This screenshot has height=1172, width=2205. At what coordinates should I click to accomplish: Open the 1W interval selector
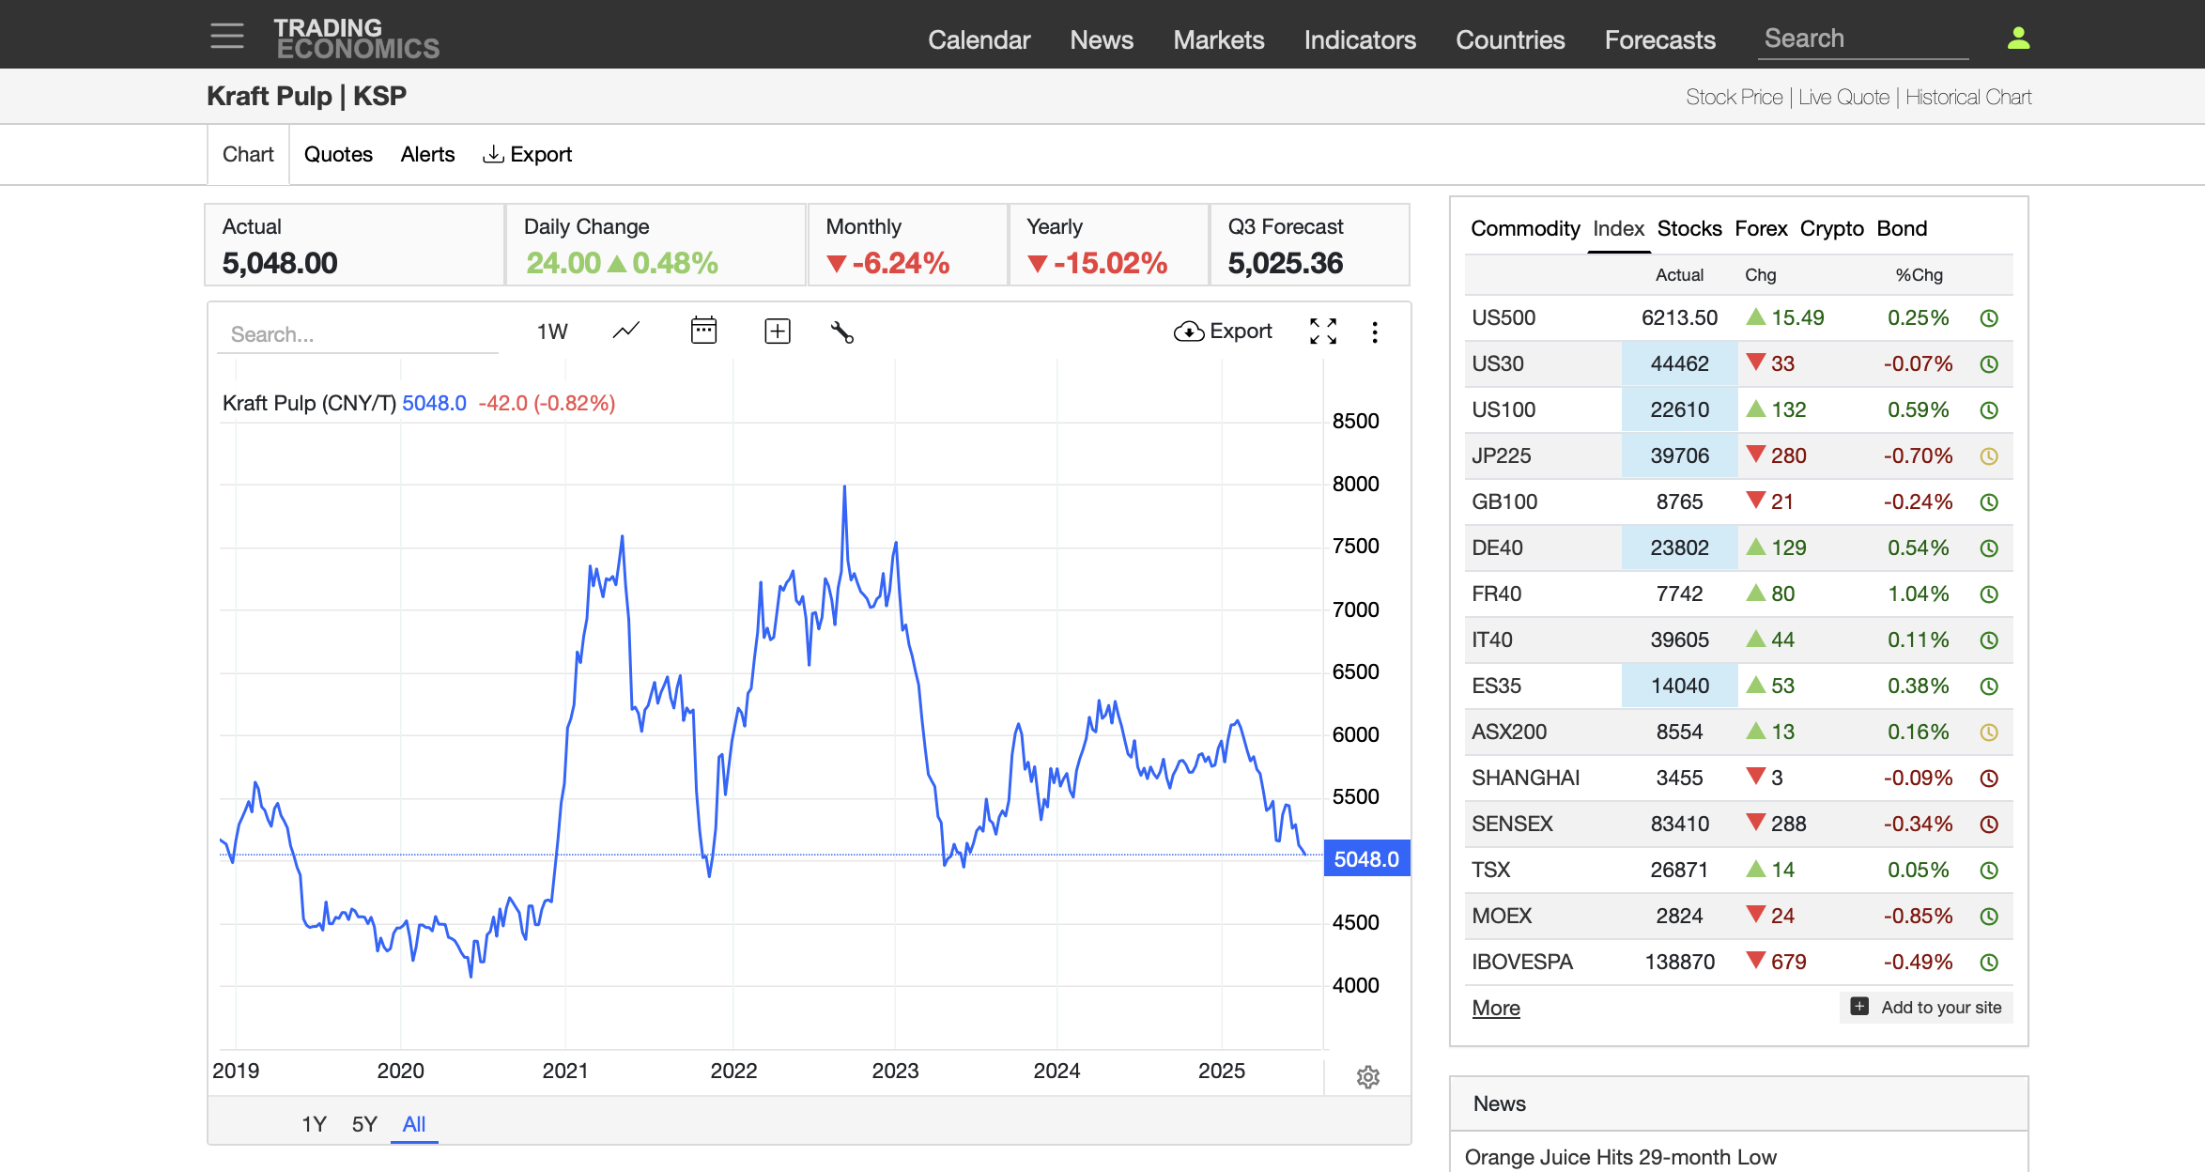(x=551, y=332)
